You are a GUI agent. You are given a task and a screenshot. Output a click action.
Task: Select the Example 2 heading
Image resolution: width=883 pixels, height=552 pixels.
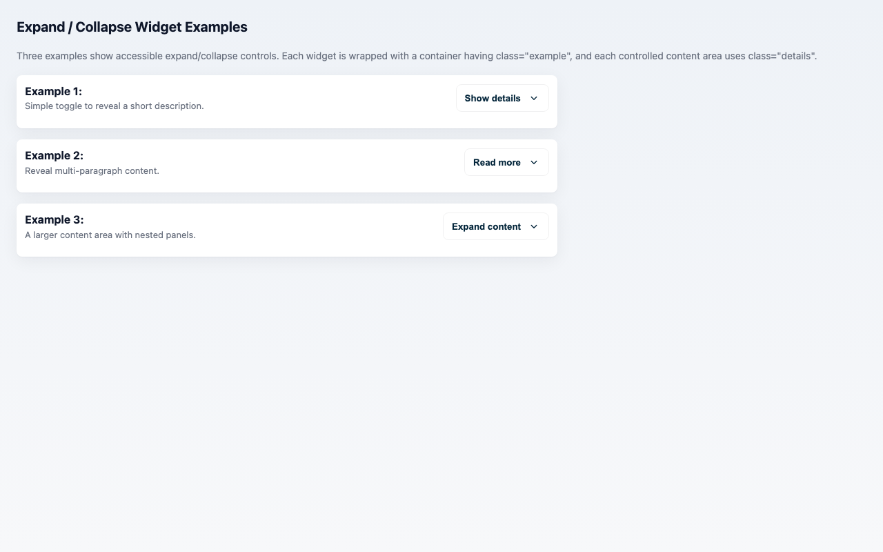coord(54,155)
